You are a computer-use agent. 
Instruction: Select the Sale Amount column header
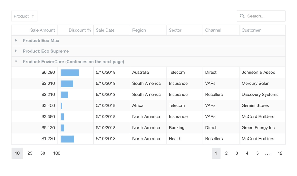42,30
